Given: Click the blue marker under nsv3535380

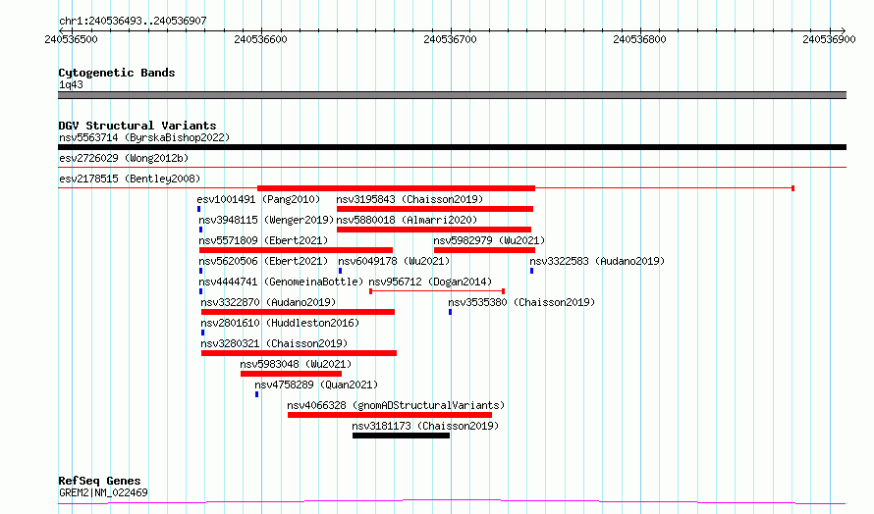Looking at the screenshot, I should click(450, 312).
